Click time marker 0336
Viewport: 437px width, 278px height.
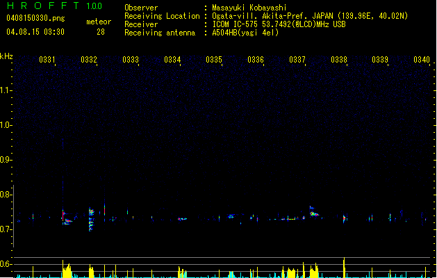[256, 60]
